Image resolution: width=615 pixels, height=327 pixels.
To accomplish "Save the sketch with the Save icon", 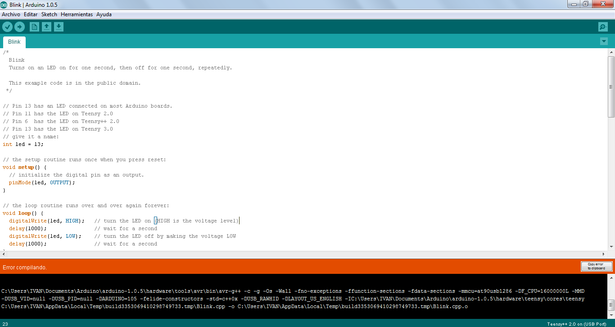I will click(59, 27).
